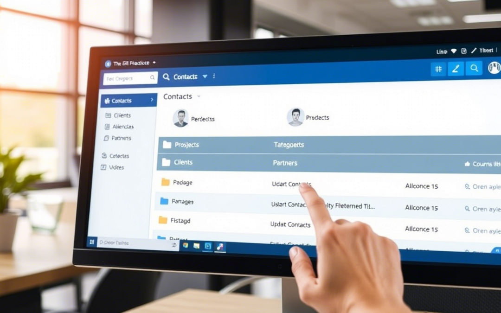The height and width of the screenshot is (313, 501).
Task: Click the magnifier inside the Fed Cregers search box
Action: click(x=153, y=77)
